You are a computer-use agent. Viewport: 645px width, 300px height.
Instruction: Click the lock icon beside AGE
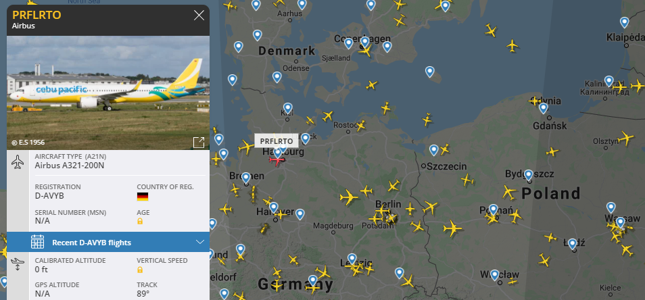coord(140,221)
